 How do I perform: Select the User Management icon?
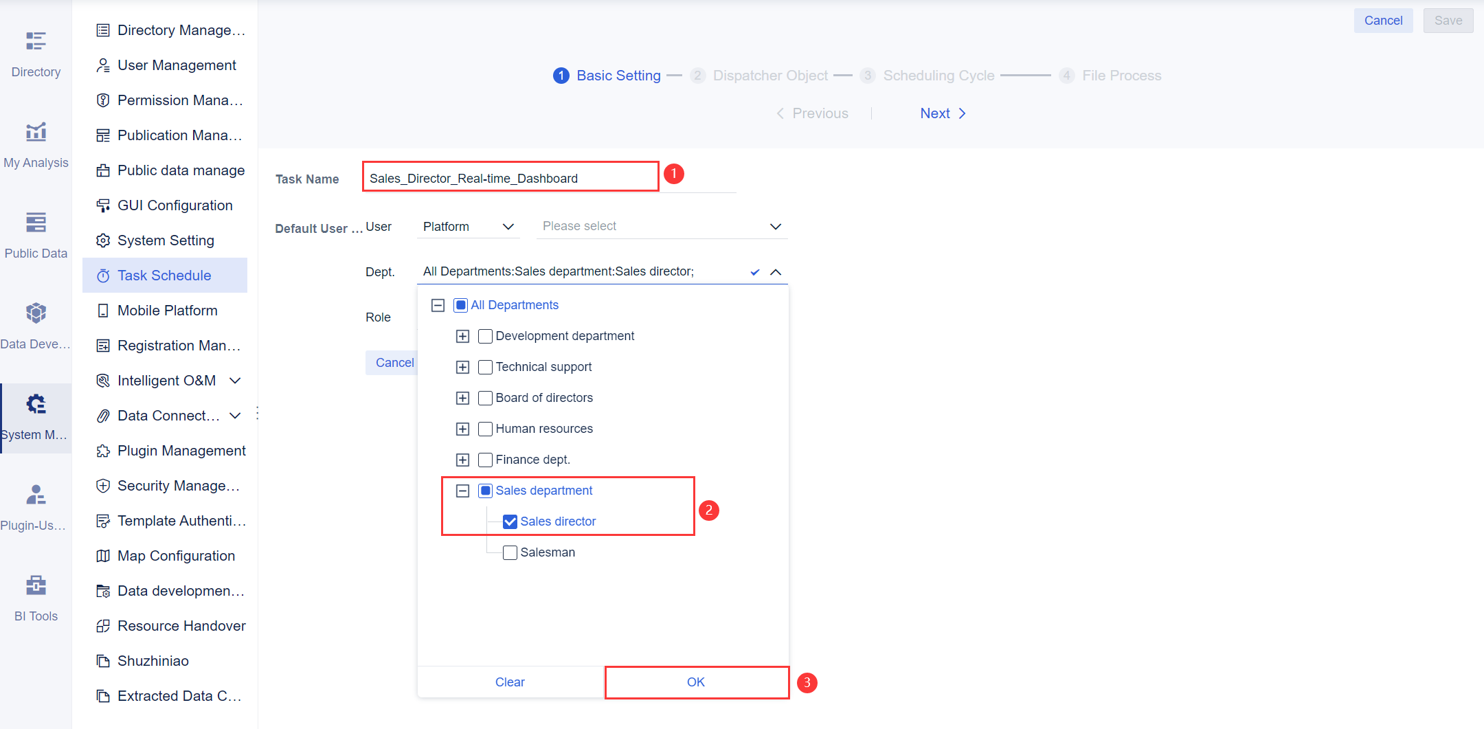coord(103,65)
